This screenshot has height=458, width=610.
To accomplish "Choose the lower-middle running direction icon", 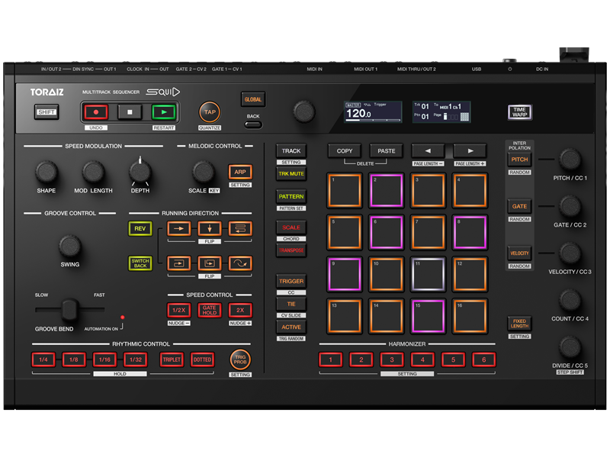I will (209, 263).
